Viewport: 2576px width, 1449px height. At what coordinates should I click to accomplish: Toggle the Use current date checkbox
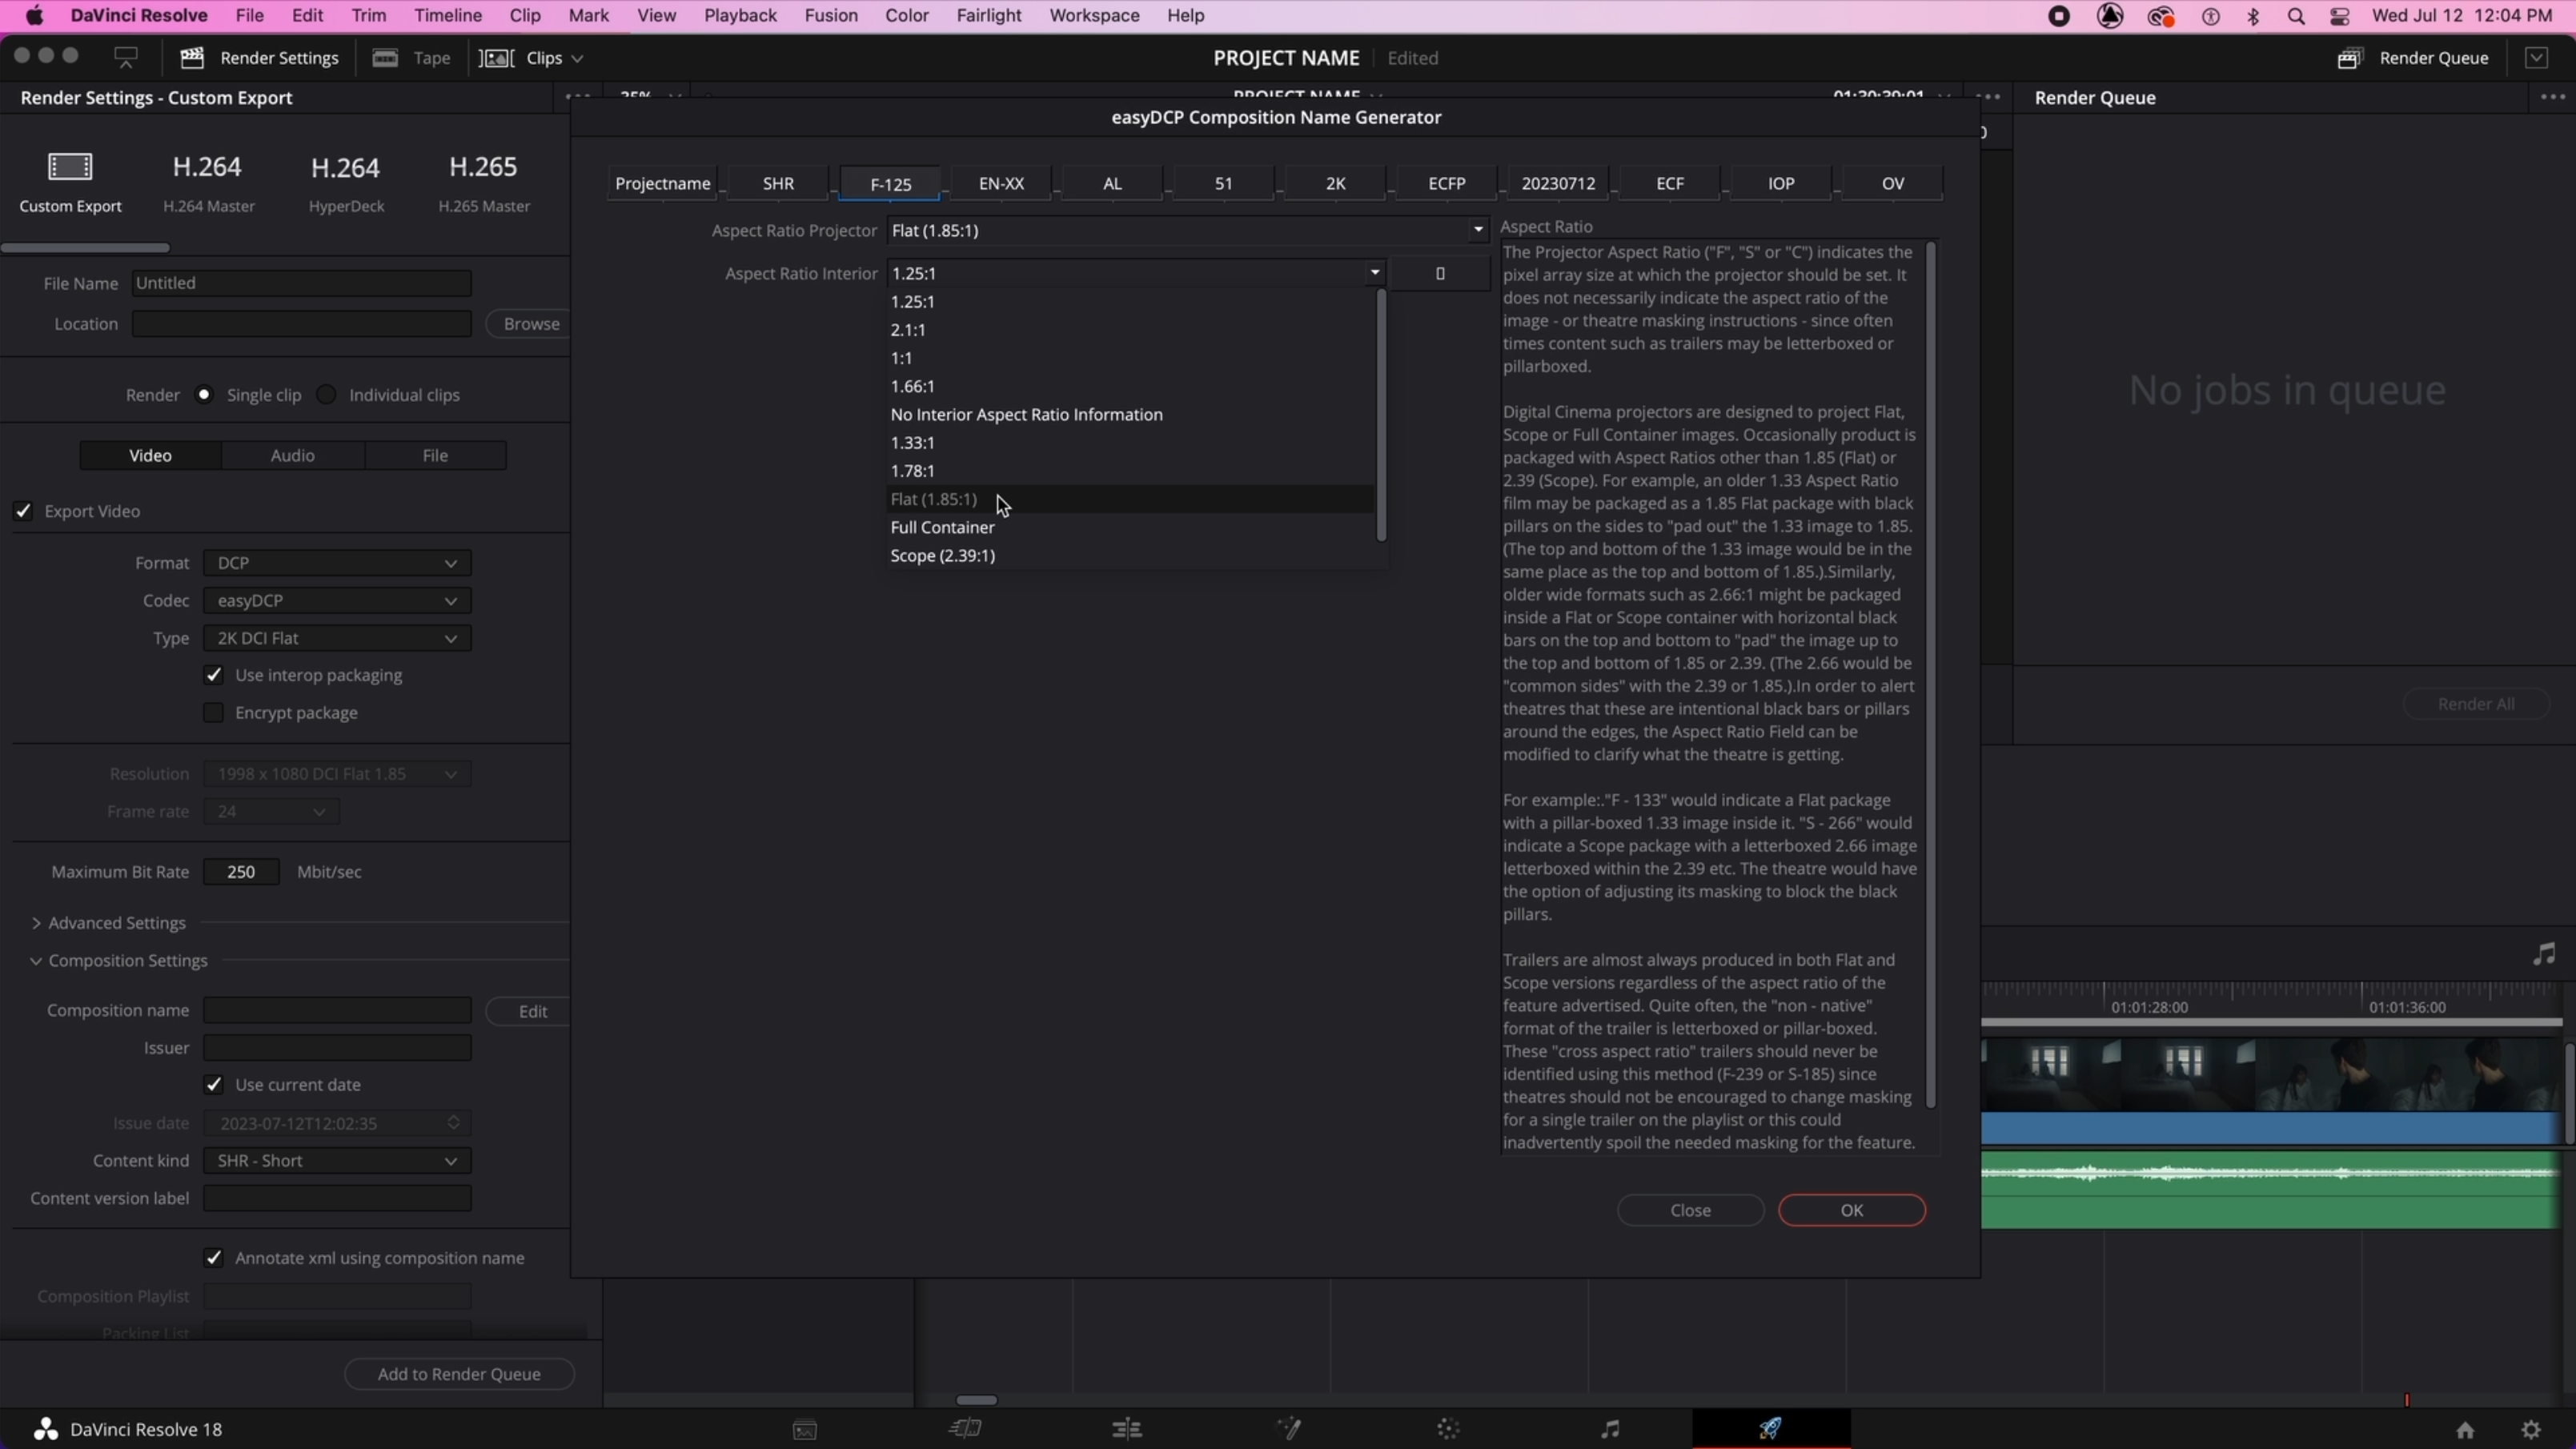[213, 1085]
